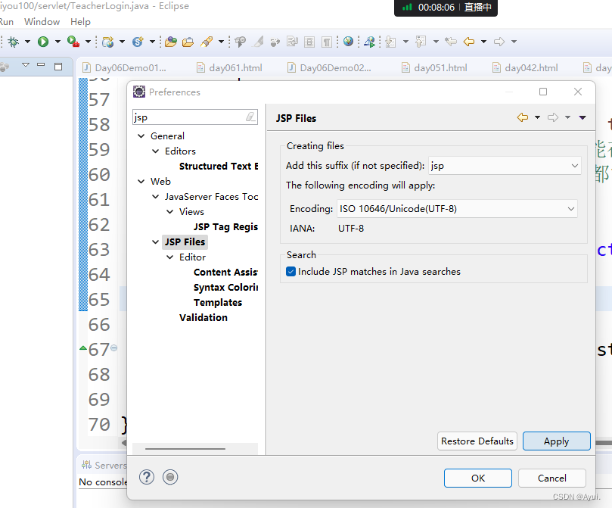The height and width of the screenshot is (508, 612).
Task: Open Preferences view menu triangle
Action: click(582, 117)
